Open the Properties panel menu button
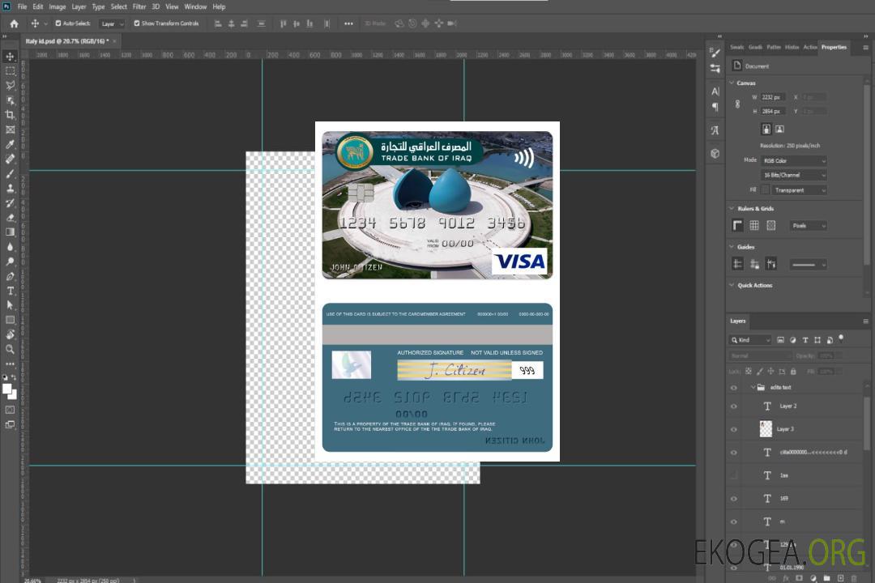Image resolution: width=875 pixels, height=583 pixels. point(865,48)
